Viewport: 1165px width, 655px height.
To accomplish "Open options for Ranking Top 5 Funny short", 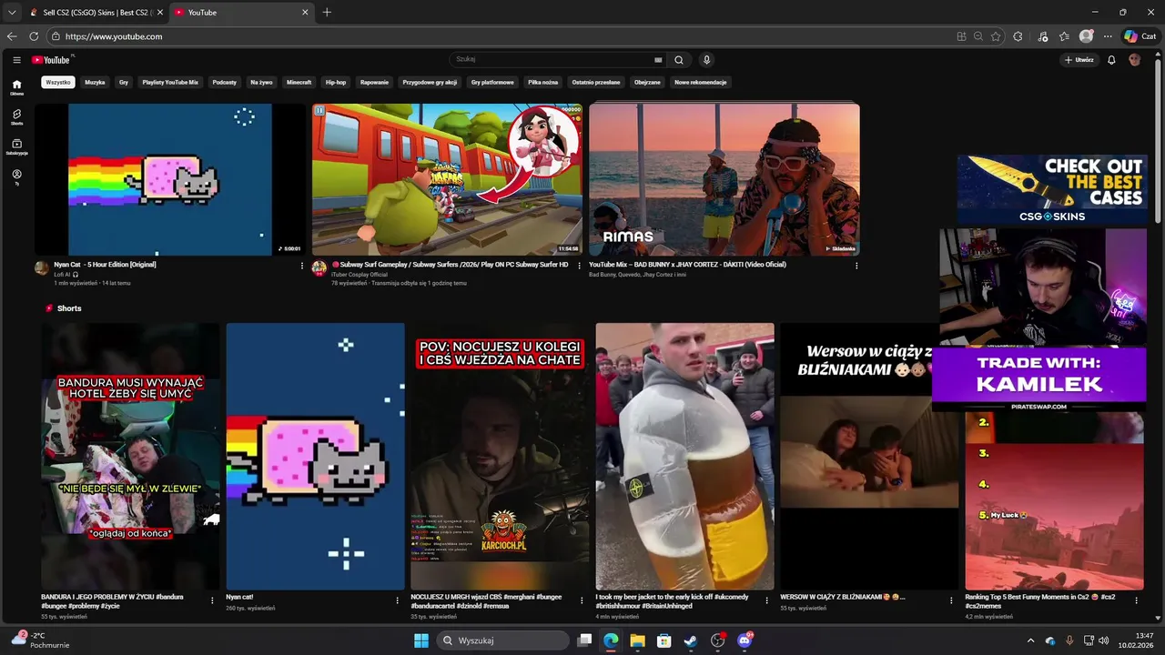I will tap(1136, 600).
